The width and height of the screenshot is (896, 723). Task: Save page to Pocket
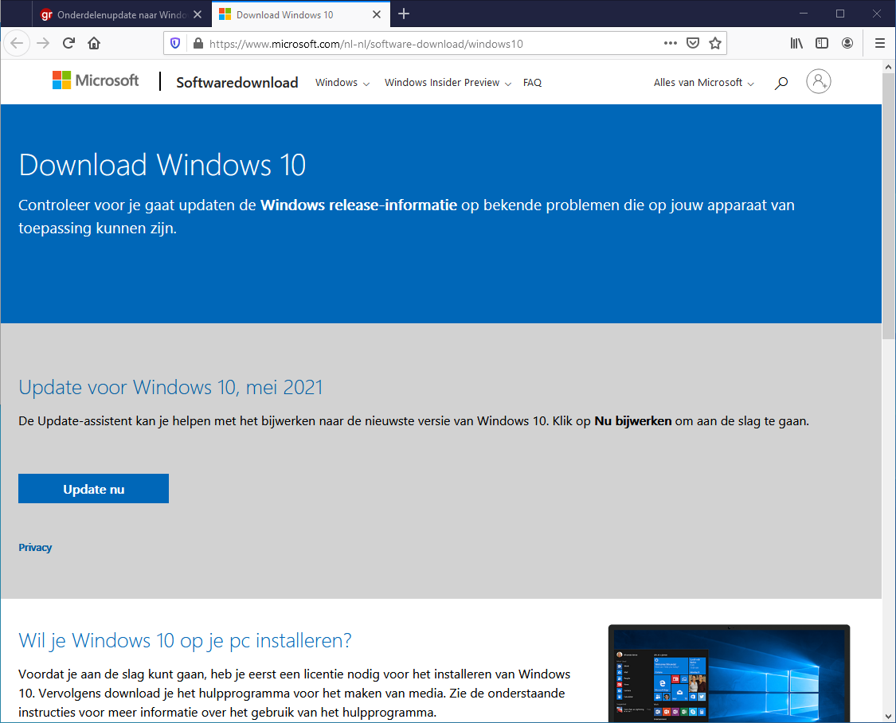[x=693, y=43]
